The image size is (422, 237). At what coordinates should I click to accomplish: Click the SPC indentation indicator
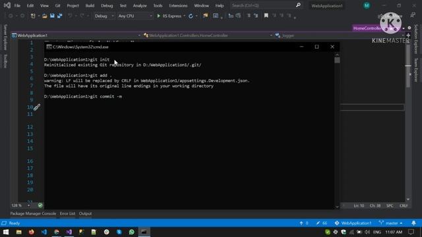coord(390,206)
